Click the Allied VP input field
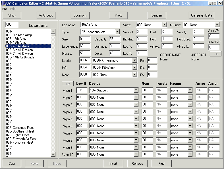This screenshot has height=169, width=224. click(214, 47)
